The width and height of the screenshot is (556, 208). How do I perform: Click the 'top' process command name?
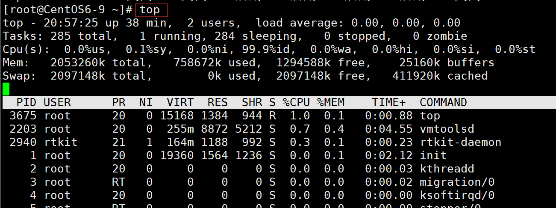pyautogui.click(x=430, y=116)
